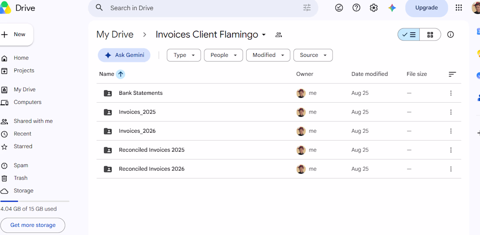Open the Type filter dropdown
480x235 pixels.
pos(184,55)
